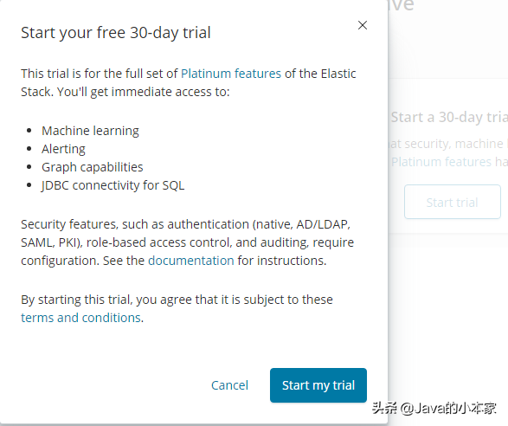This screenshot has height=426, width=508.
Task: Click the dialog title Start your free 30-day trial
Action: click(x=116, y=33)
